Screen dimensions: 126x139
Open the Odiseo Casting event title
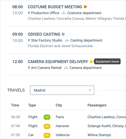(x=44, y=34)
